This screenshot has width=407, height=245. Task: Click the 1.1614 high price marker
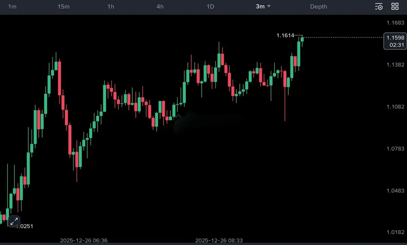pos(285,35)
